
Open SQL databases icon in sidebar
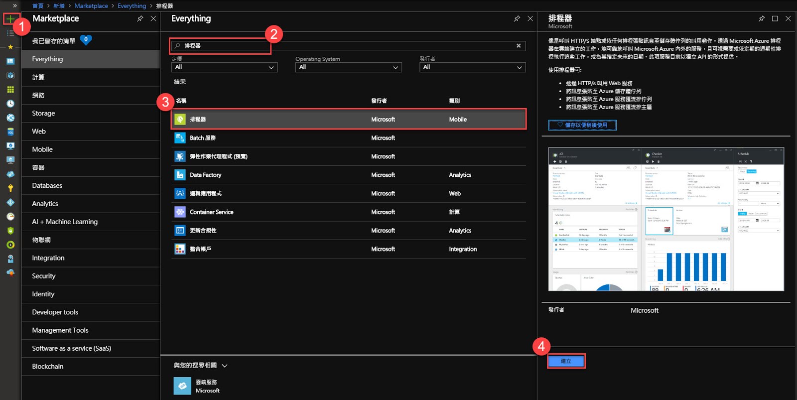pos(10,132)
